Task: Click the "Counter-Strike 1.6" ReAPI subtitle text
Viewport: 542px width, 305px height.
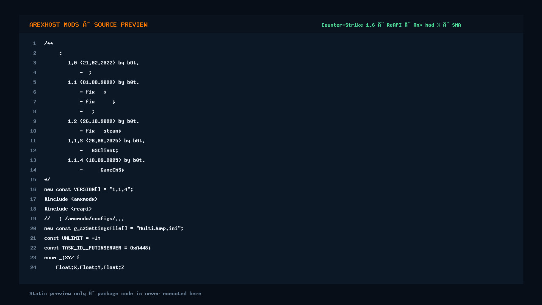Action: pyautogui.click(x=391, y=25)
